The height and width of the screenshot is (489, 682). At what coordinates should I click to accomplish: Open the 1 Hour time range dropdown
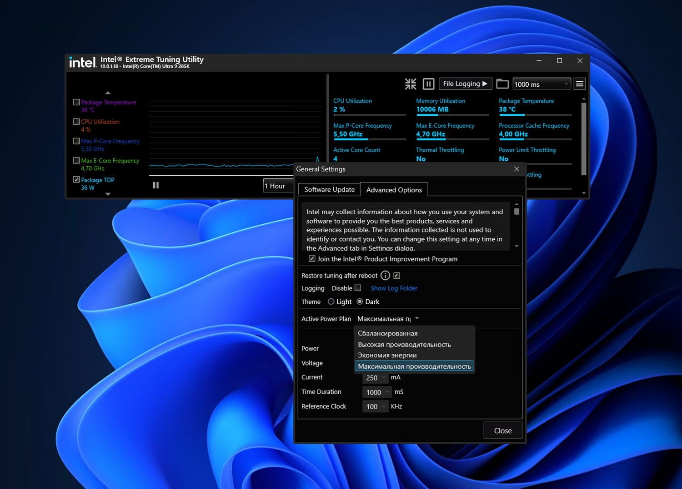278,186
